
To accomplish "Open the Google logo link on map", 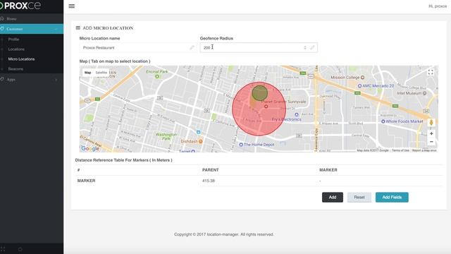I will (90, 149).
